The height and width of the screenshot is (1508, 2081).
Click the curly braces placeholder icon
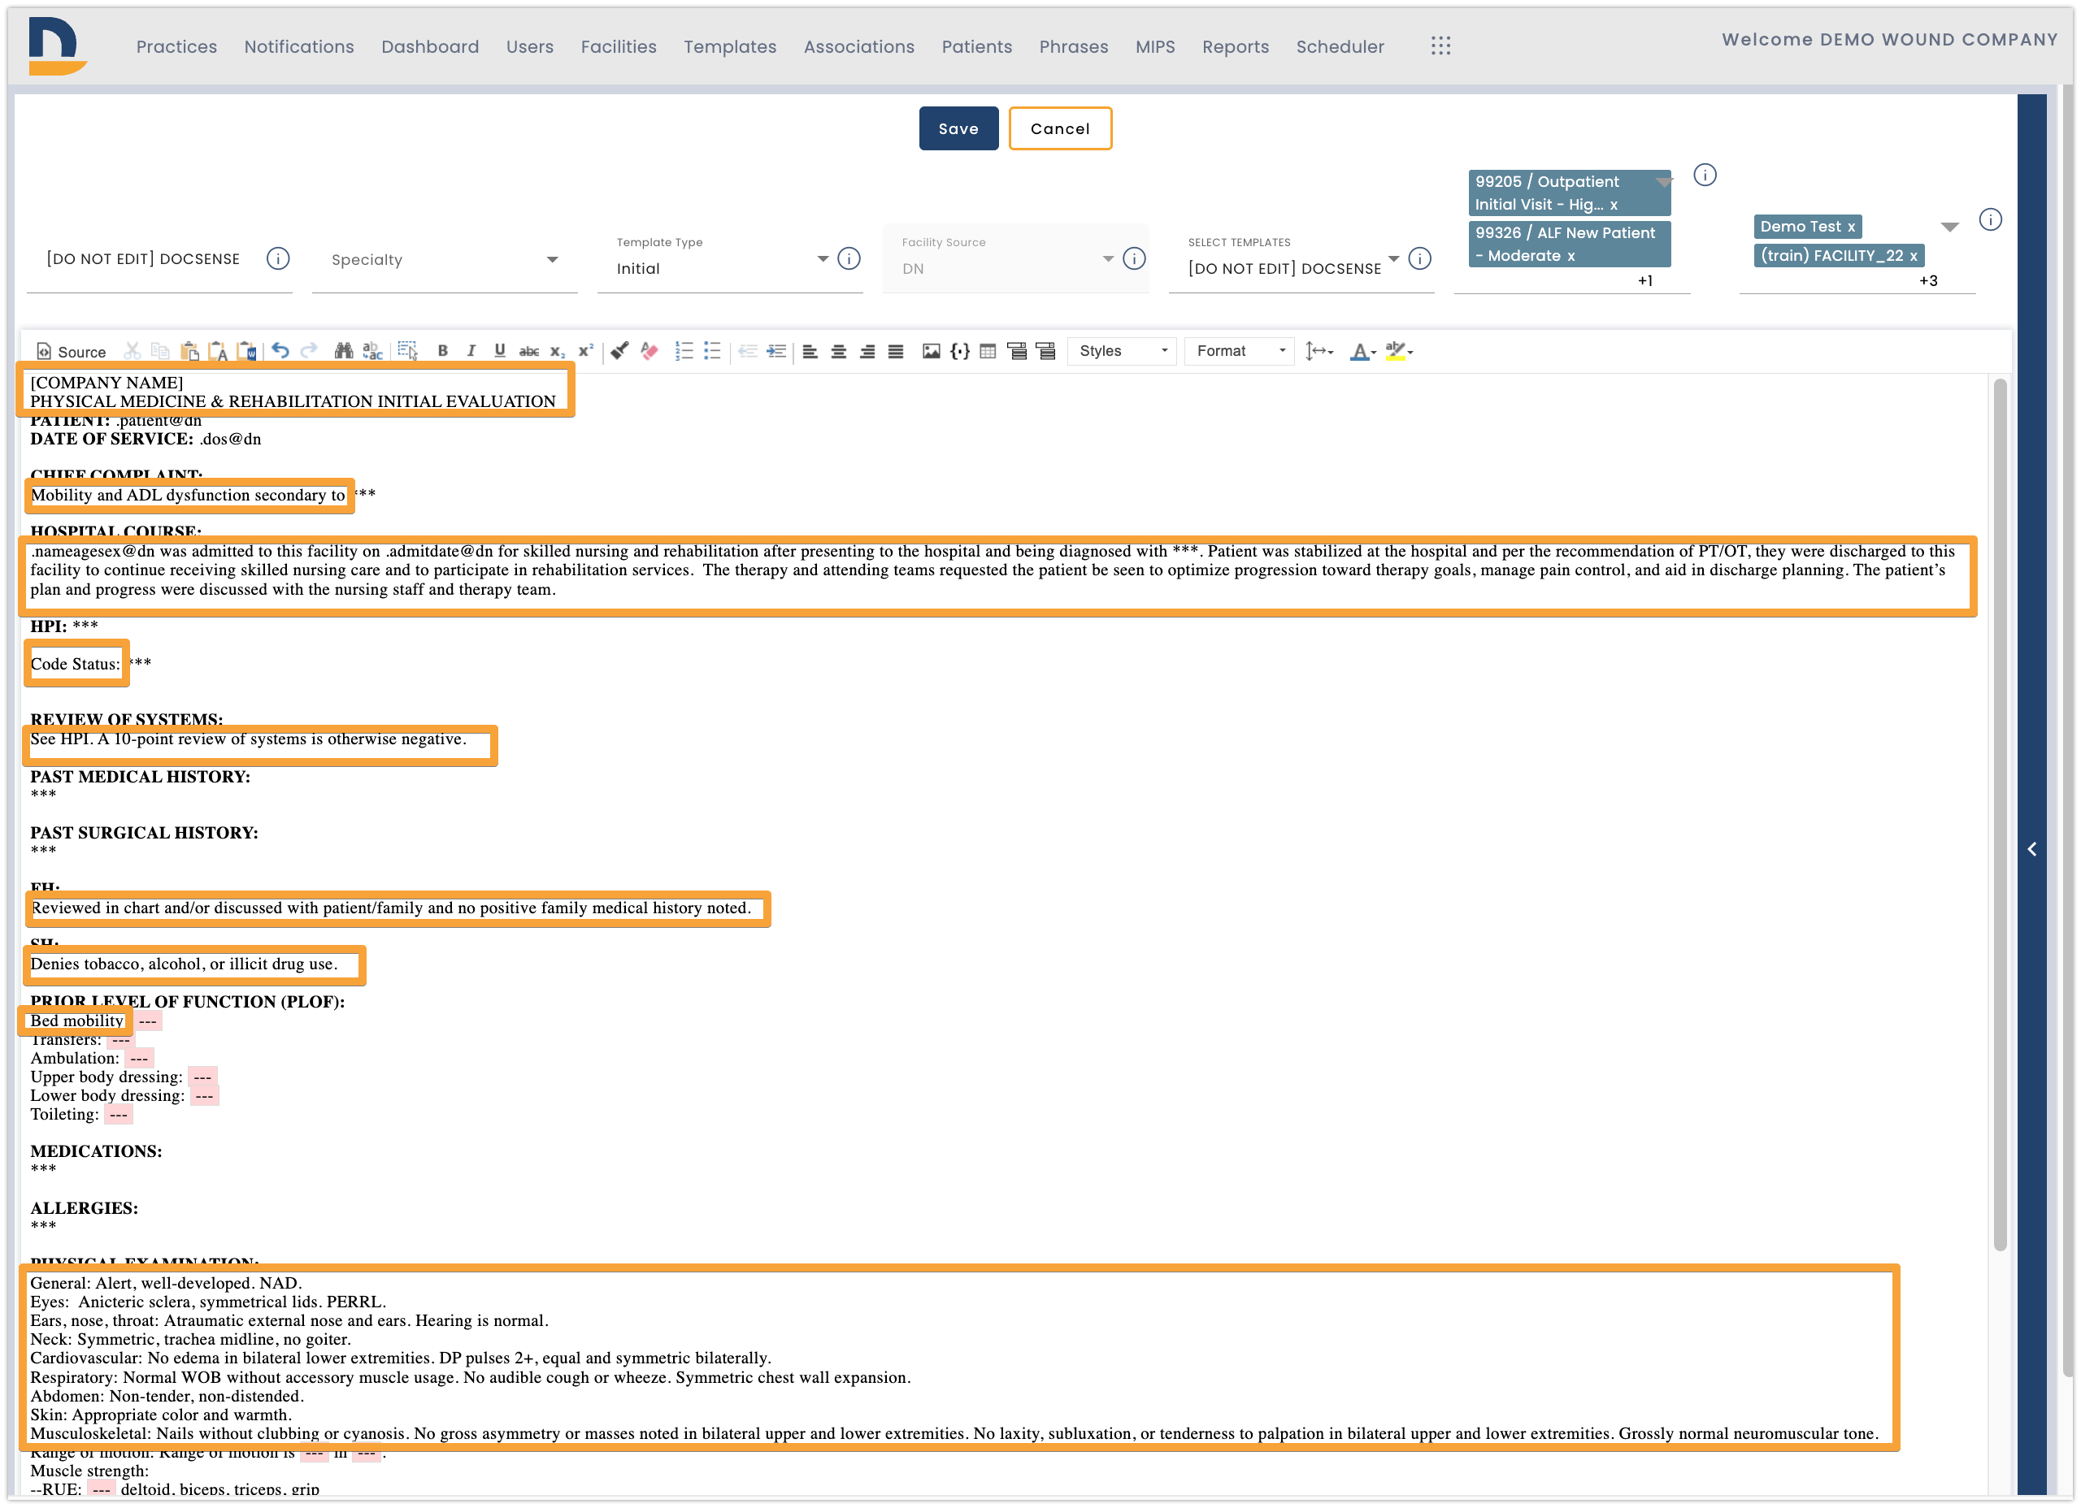coord(960,351)
